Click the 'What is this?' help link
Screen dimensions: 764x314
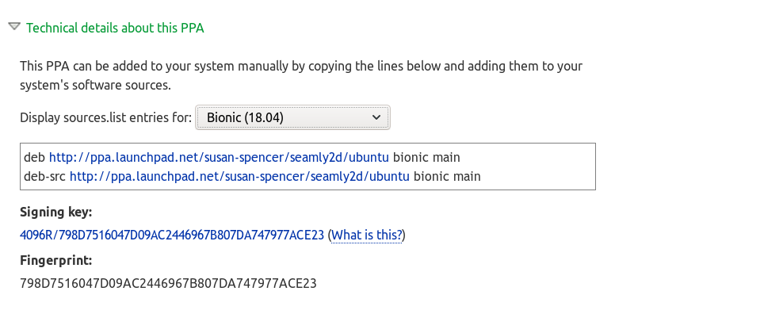pyautogui.click(x=367, y=235)
